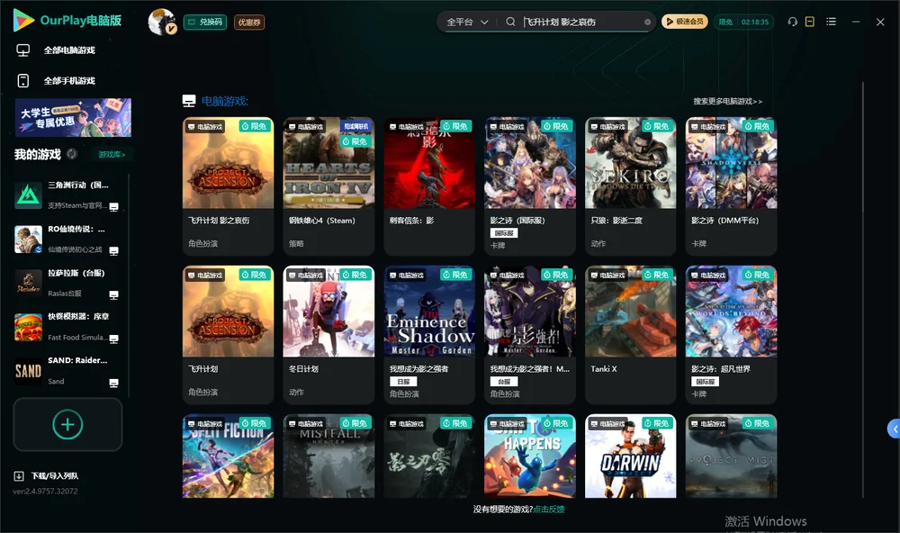Click the monitor icon beside 电脑游戏 heading
900x533 pixels.
click(189, 101)
